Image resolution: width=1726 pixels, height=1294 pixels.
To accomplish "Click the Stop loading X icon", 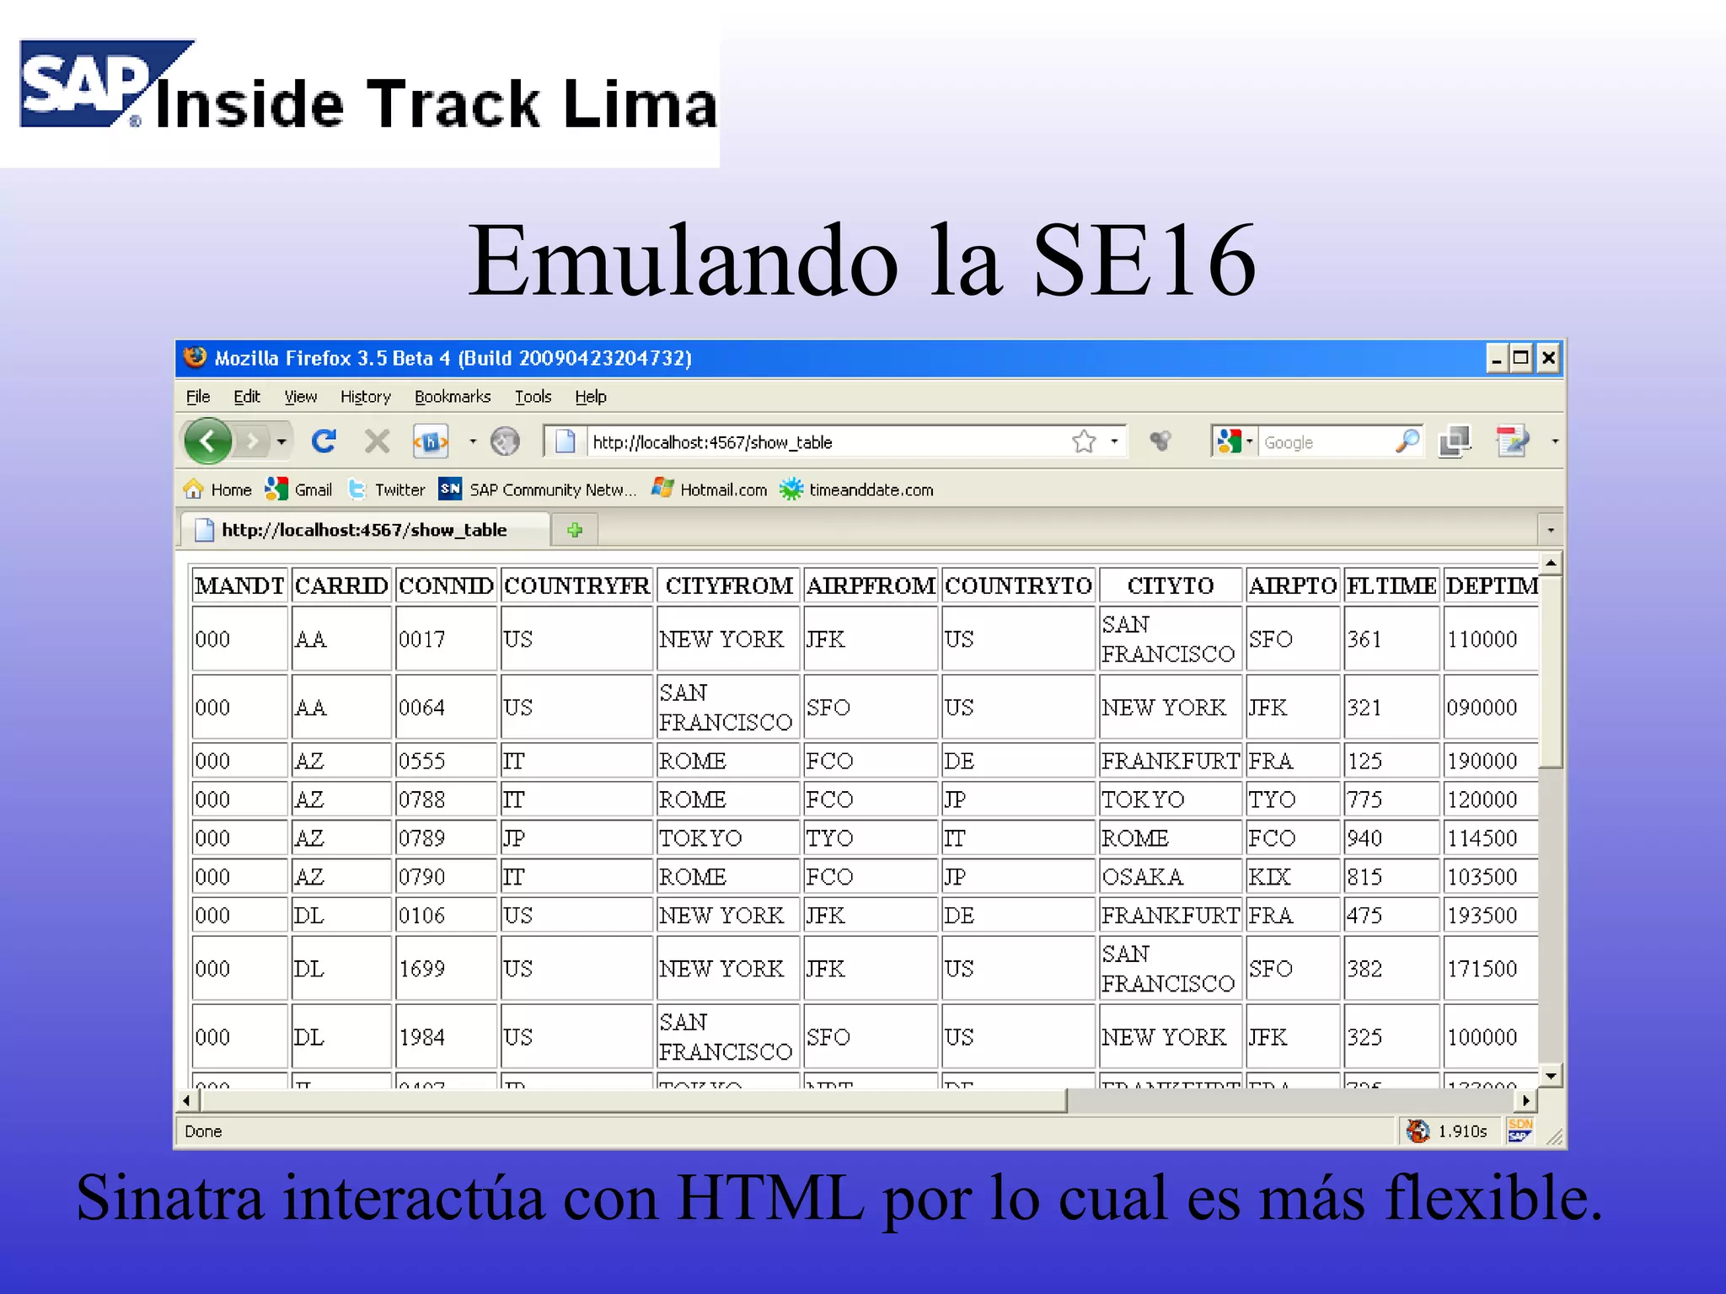I will (377, 441).
